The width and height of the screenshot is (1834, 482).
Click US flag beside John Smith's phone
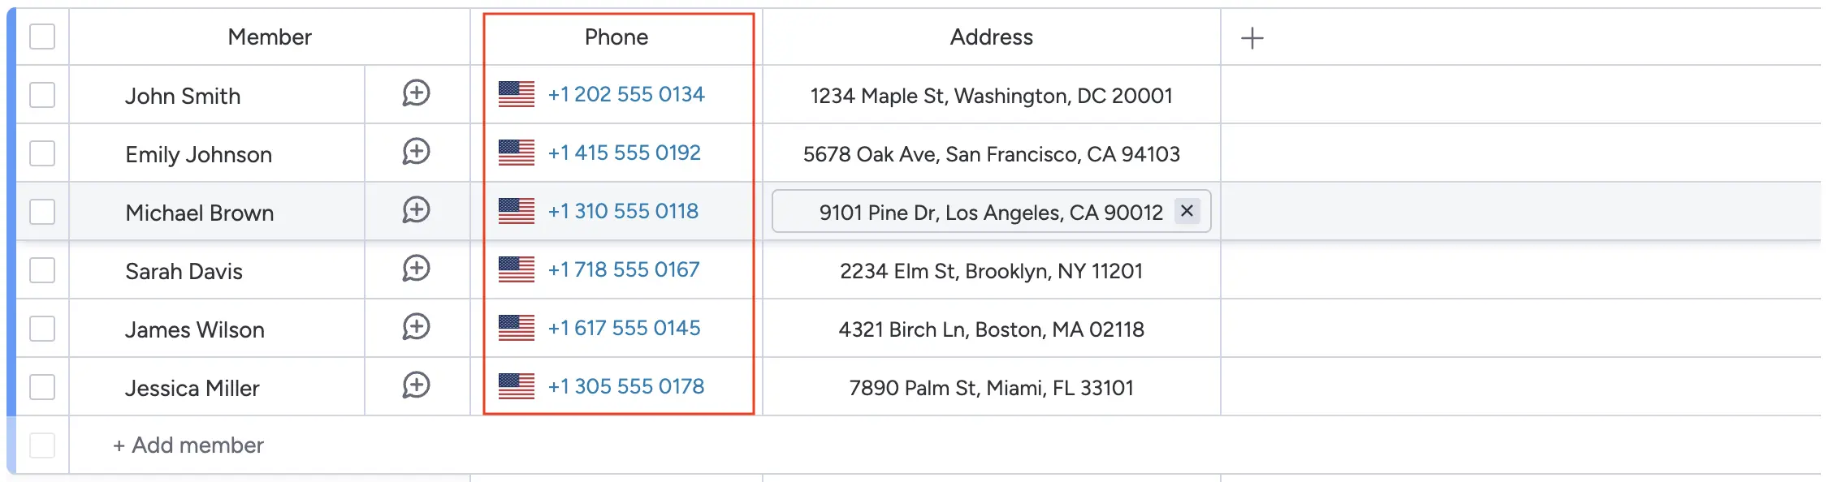[517, 94]
